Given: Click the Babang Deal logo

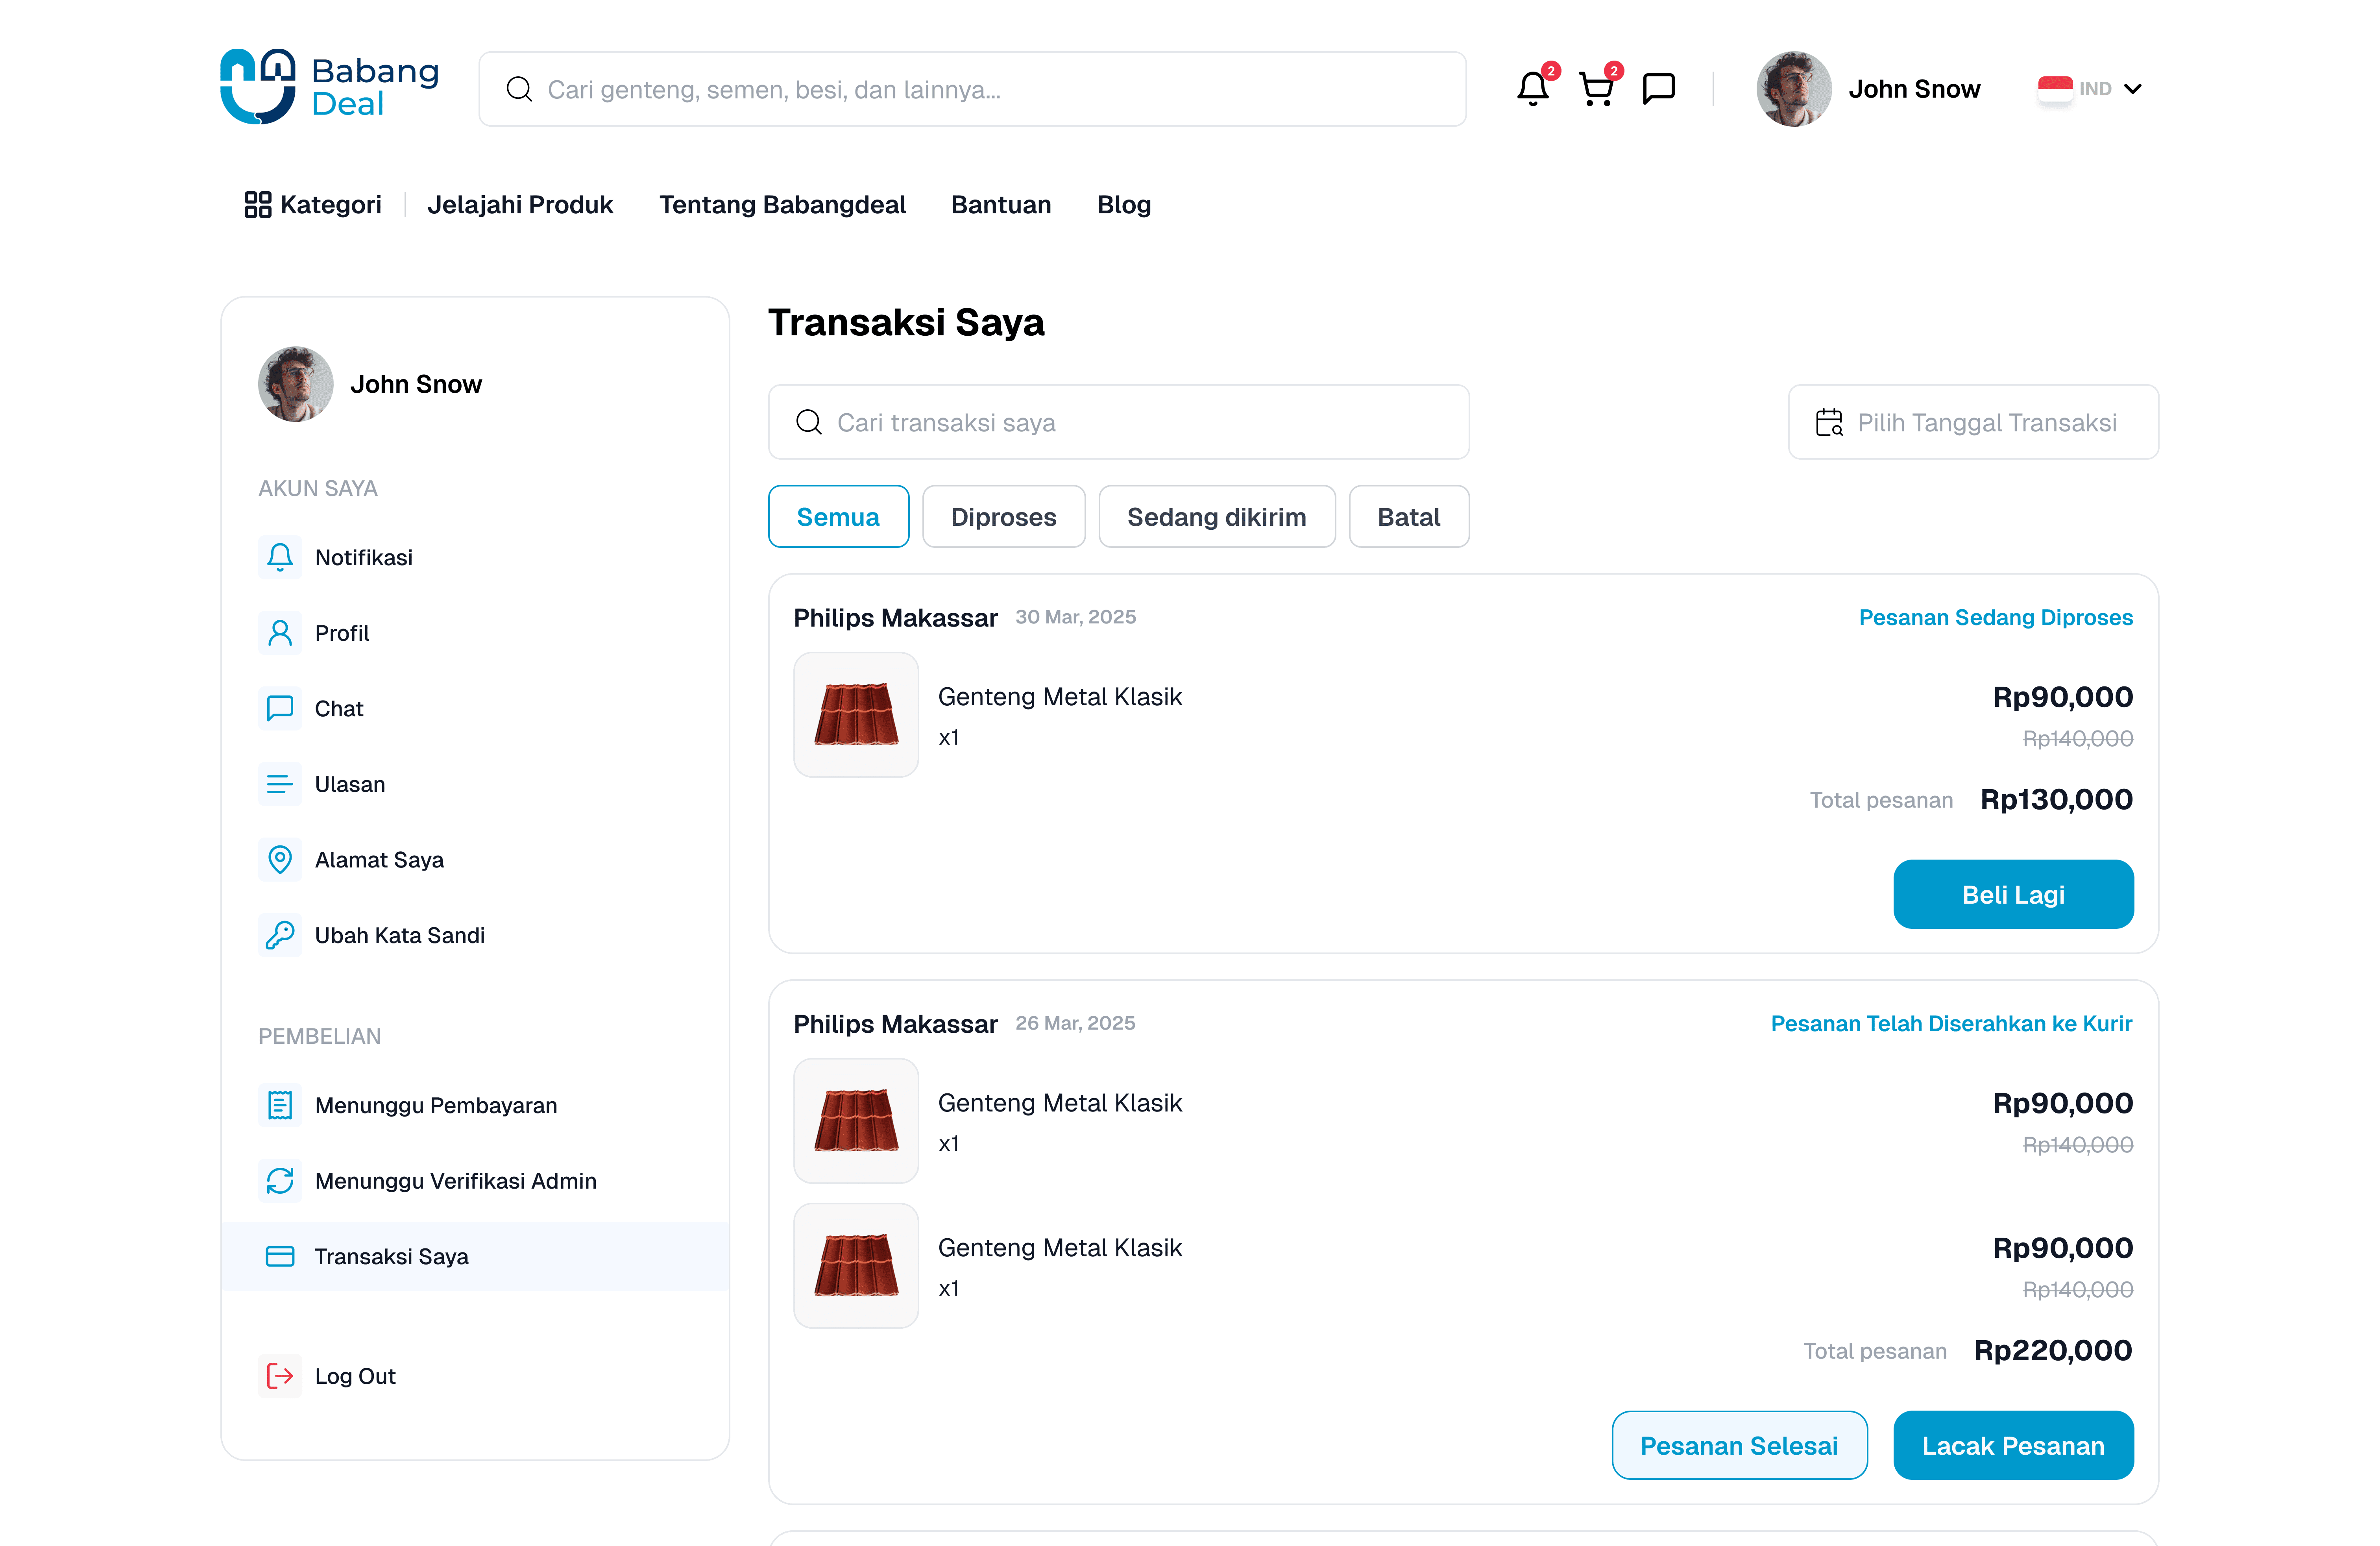Looking at the screenshot, I should click(x=329, y=87).
